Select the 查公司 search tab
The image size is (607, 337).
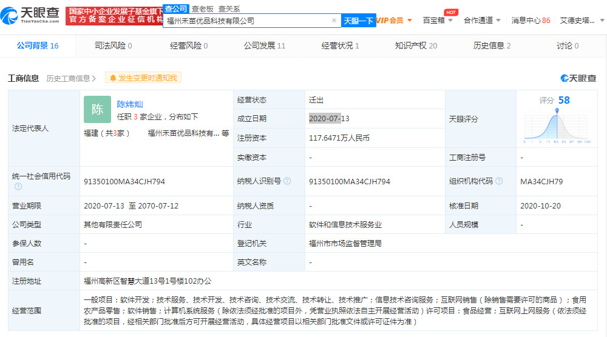click(x=176, y=8)
